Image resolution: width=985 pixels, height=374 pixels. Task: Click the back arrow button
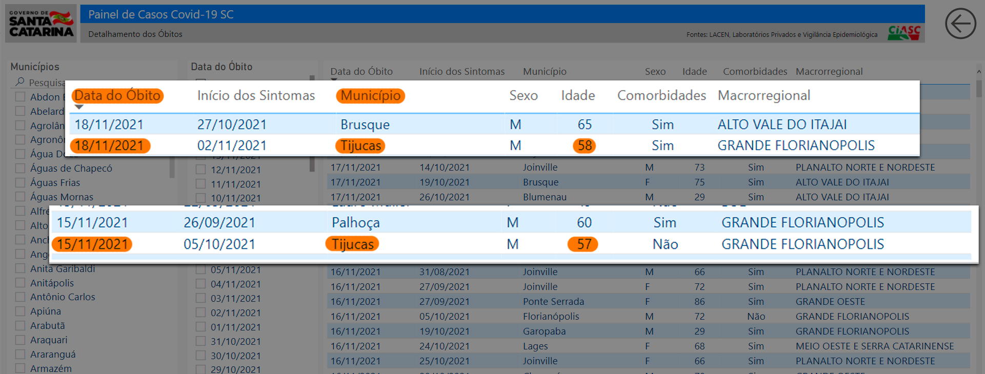point(960,24)
